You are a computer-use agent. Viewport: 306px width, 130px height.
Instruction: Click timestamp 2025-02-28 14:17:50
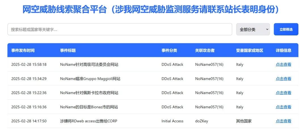click(29, 121)
